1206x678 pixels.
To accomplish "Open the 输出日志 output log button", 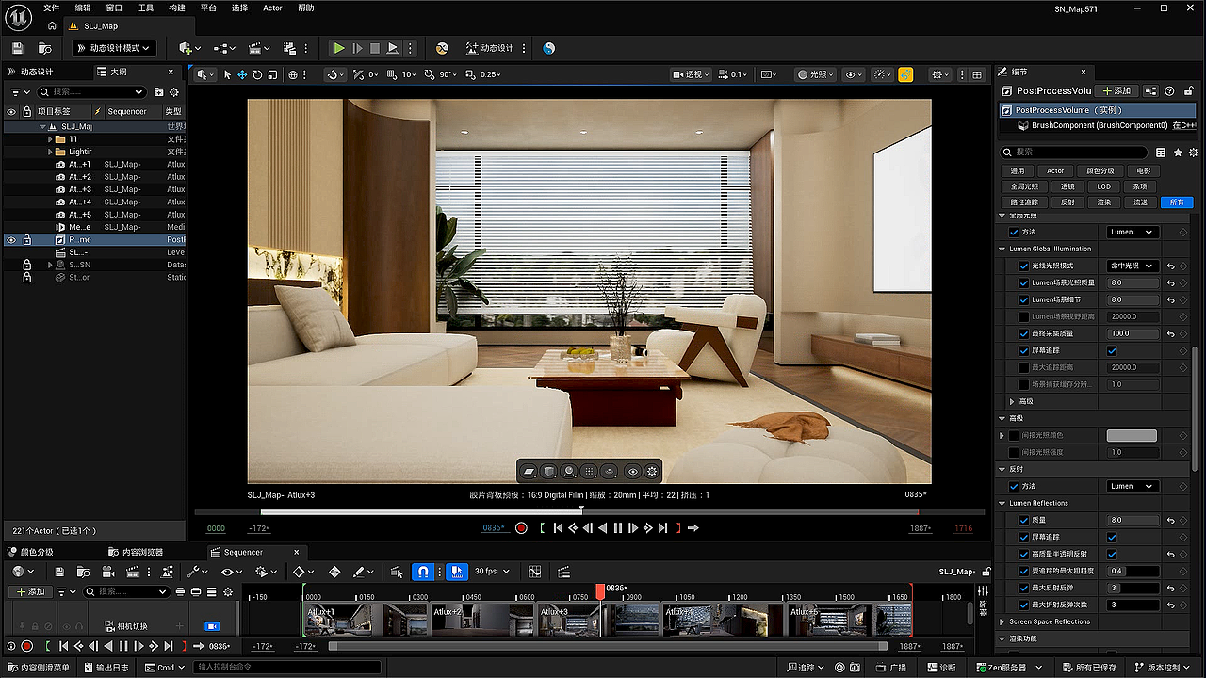I will point(107,668).
